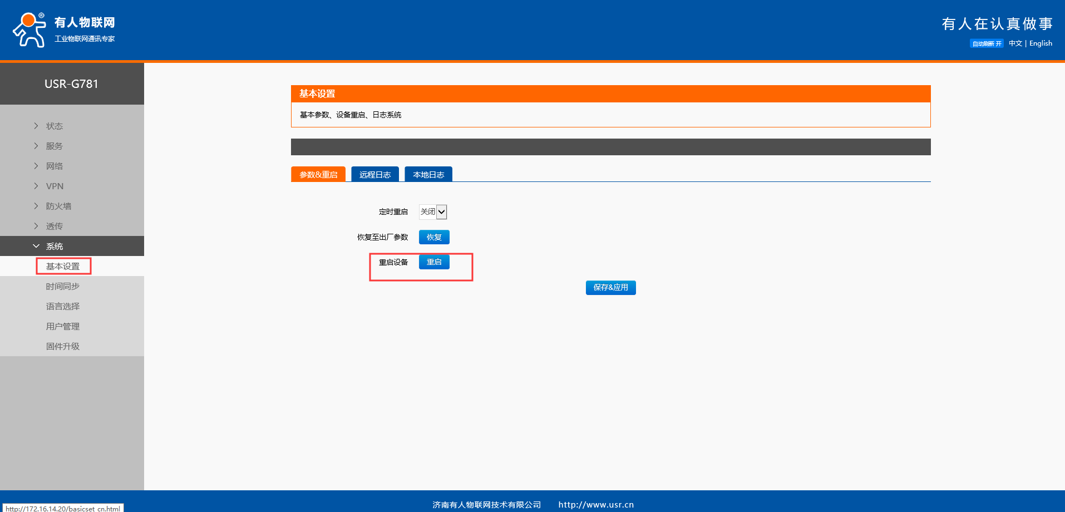The height and width of the screenshot is (512, 1065).
Task: Expand the 防火墙 sidebar section
Action: click(58, 206)
